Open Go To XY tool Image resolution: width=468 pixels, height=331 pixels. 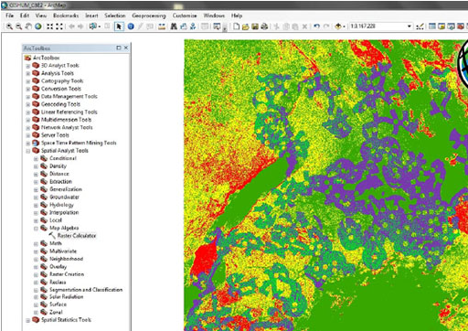(193, 27)
